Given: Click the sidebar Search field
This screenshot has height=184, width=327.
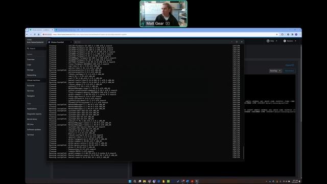Looking at the screenshot, I should [36, 49].
